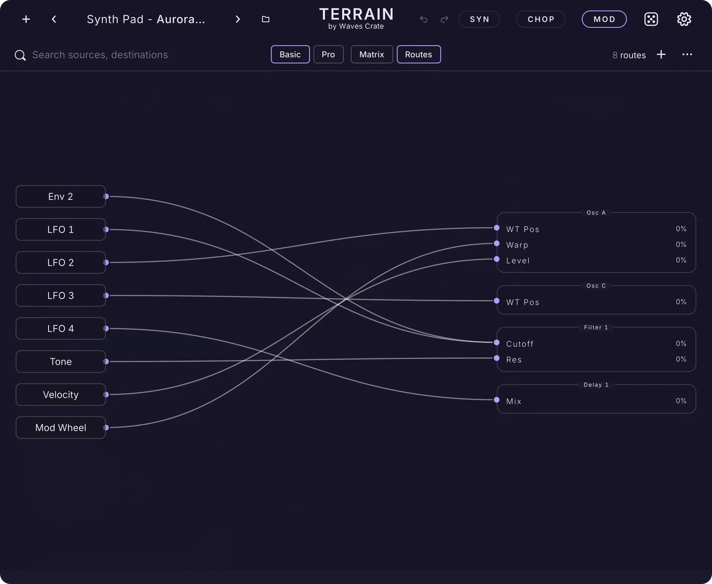
Task: Click the Osc A Warp destination
Action: tap(596, 245)
